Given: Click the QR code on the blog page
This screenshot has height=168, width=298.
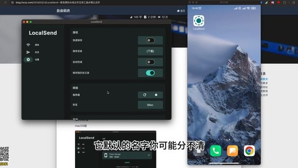Looking at the screenshot, I should (x=4, y=154).
